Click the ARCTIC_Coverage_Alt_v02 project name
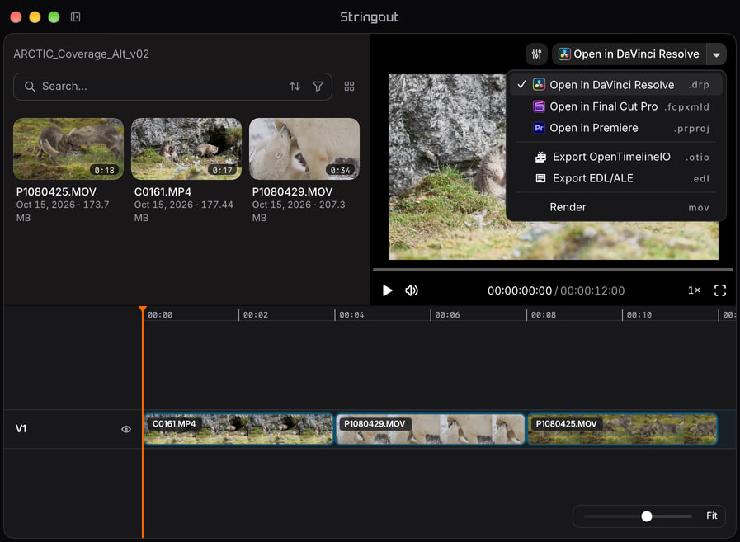 [x=81, y=54]
